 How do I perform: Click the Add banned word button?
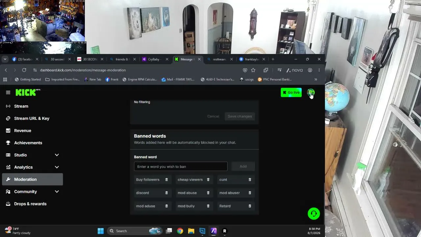click(x=243, y=167)
